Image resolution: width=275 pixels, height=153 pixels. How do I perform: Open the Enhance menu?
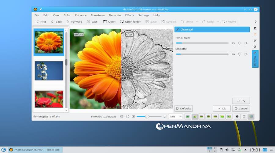click(x=81, y=15)
